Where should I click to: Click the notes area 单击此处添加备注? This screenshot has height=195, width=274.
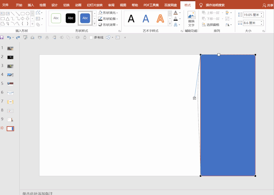(x=38, y=193)
